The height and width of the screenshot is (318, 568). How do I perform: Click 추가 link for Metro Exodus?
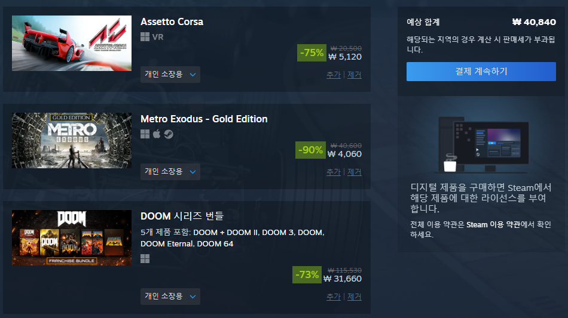[x=334, y=172]
